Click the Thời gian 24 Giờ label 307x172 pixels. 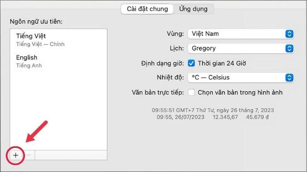(222, 63)
